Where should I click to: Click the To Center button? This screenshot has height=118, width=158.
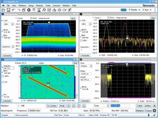[52, 106]
